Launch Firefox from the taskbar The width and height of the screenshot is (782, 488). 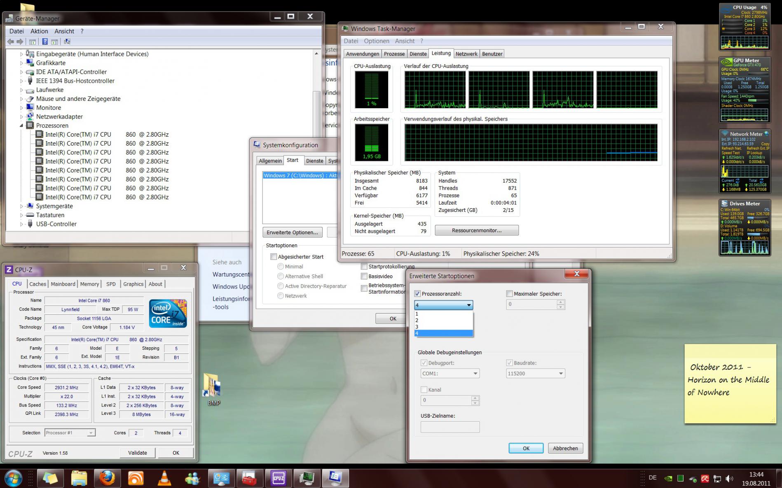[107, 478]
